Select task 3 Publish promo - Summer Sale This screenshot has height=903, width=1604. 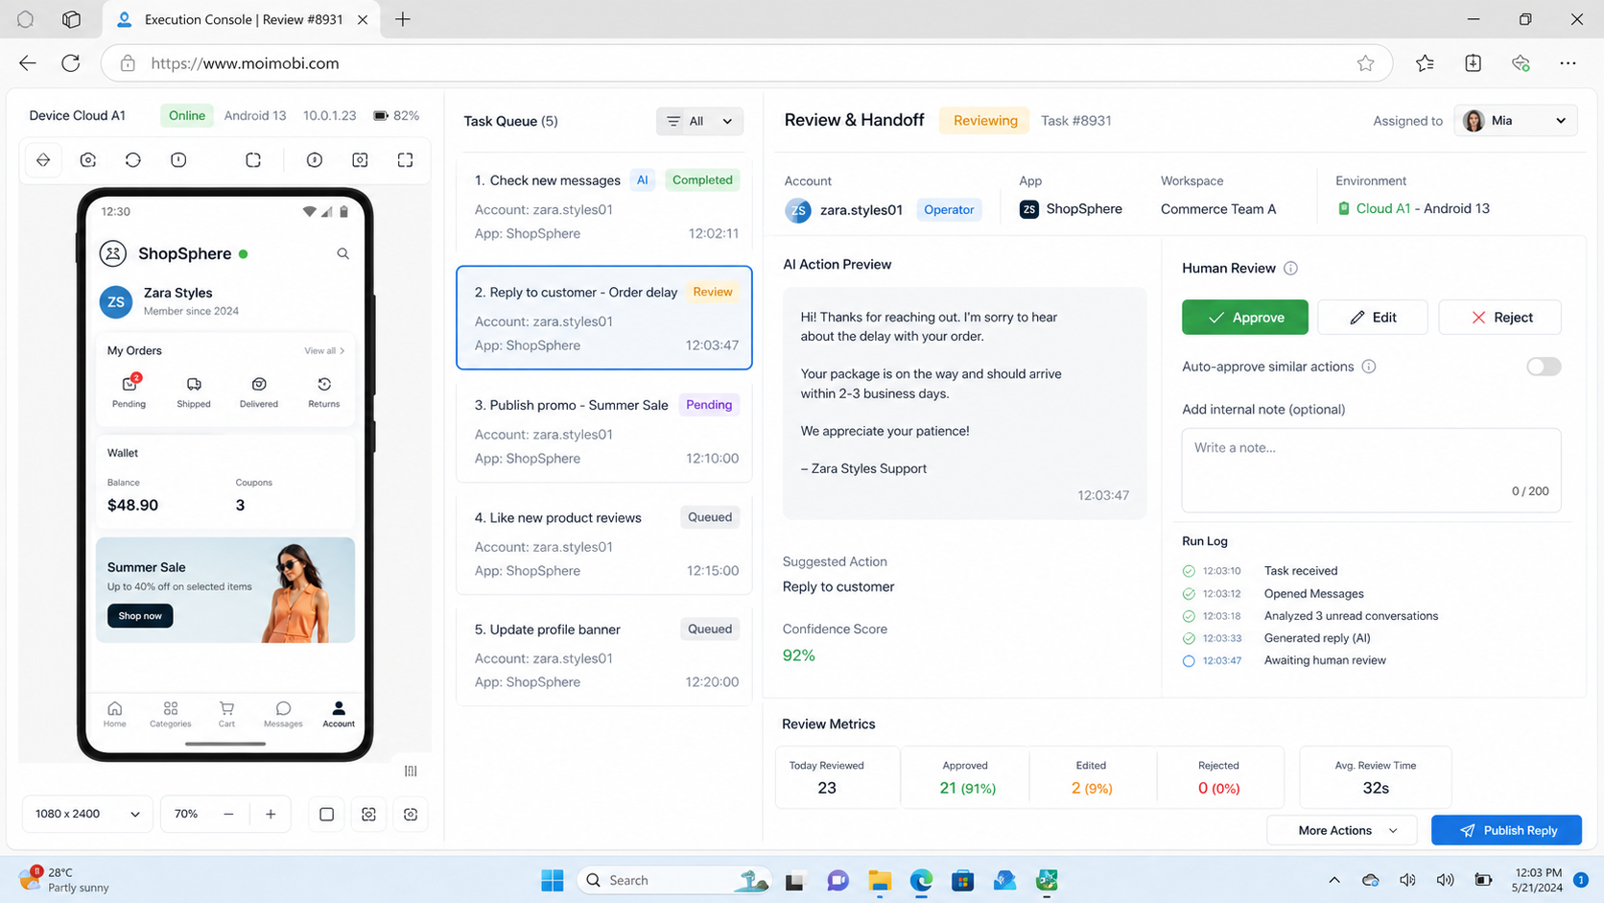click(x=604, y=431)
